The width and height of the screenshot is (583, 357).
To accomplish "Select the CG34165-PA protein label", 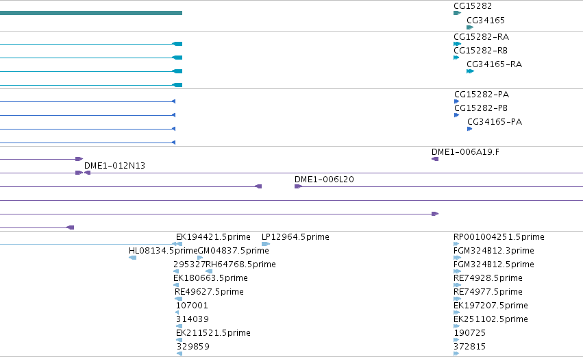I will click(x=495, y=122).
